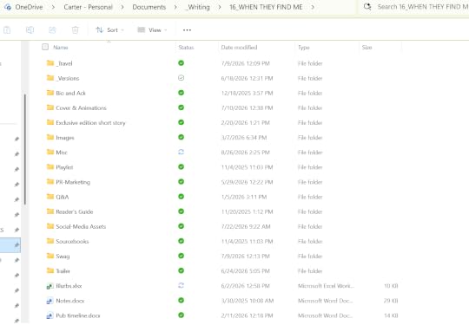Go to Documents in the breadcrumb

point(149,7)
